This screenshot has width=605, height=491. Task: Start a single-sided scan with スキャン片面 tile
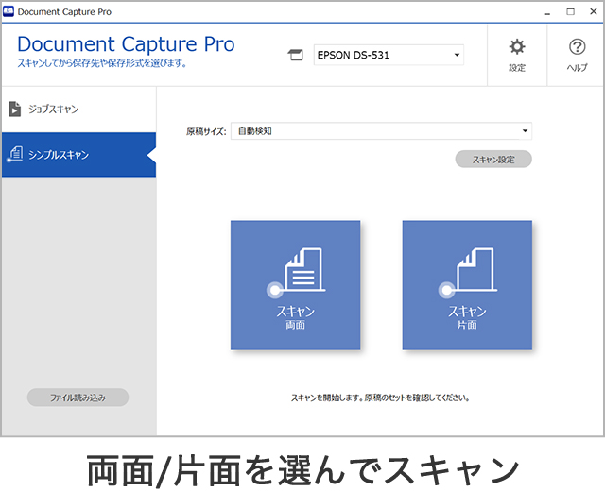(x=467, y=285)
